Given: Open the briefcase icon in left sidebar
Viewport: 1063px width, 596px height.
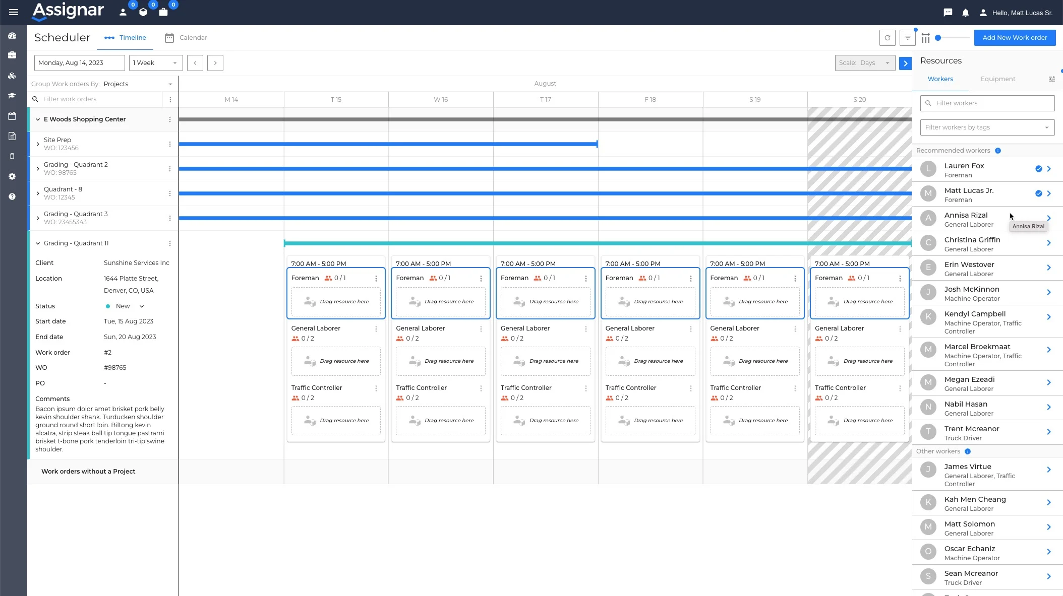Looking at the screenshot, I should point(12,55).
